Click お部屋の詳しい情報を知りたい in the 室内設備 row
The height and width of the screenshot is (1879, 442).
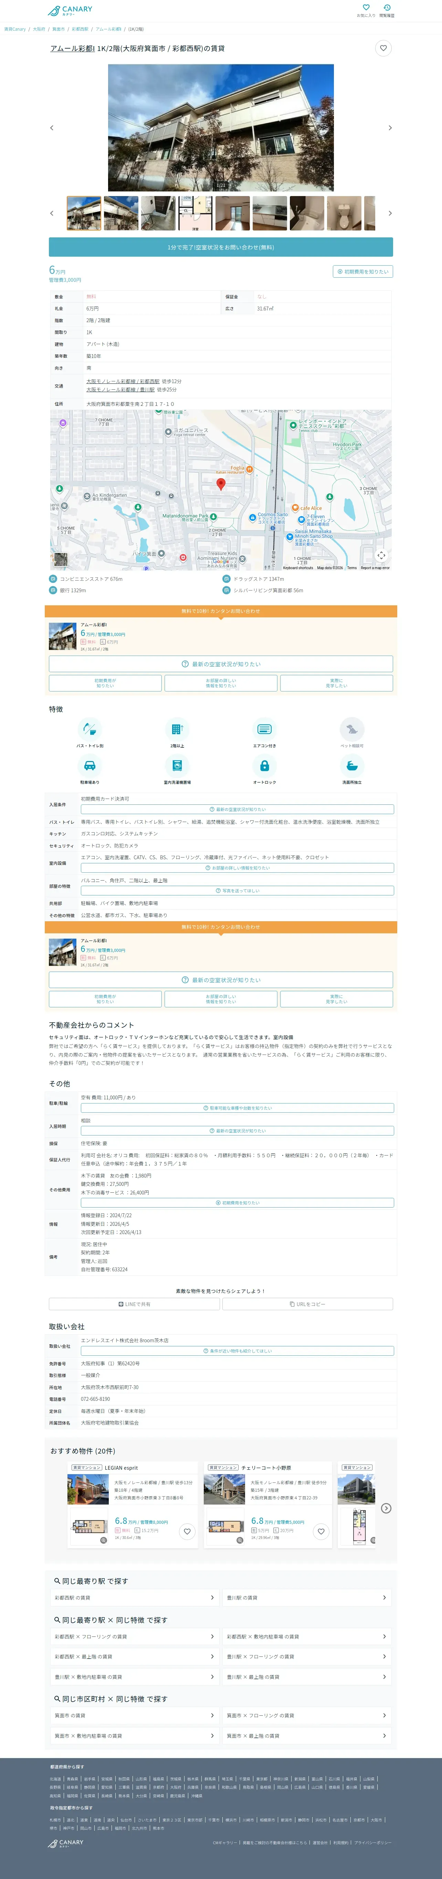(x=237, y=868)
